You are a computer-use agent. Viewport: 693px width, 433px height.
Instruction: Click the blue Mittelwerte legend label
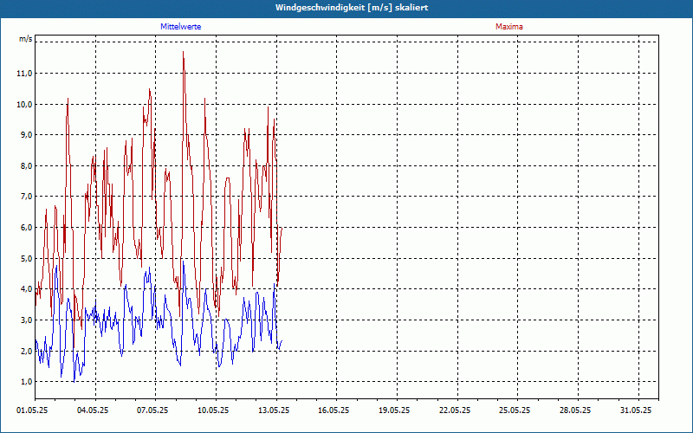(181, 27)
